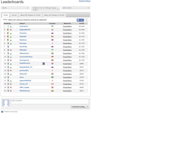Viewport: 181px width, 153px height.
Task: Click the Submit Player link
Action: pos(85,1)
